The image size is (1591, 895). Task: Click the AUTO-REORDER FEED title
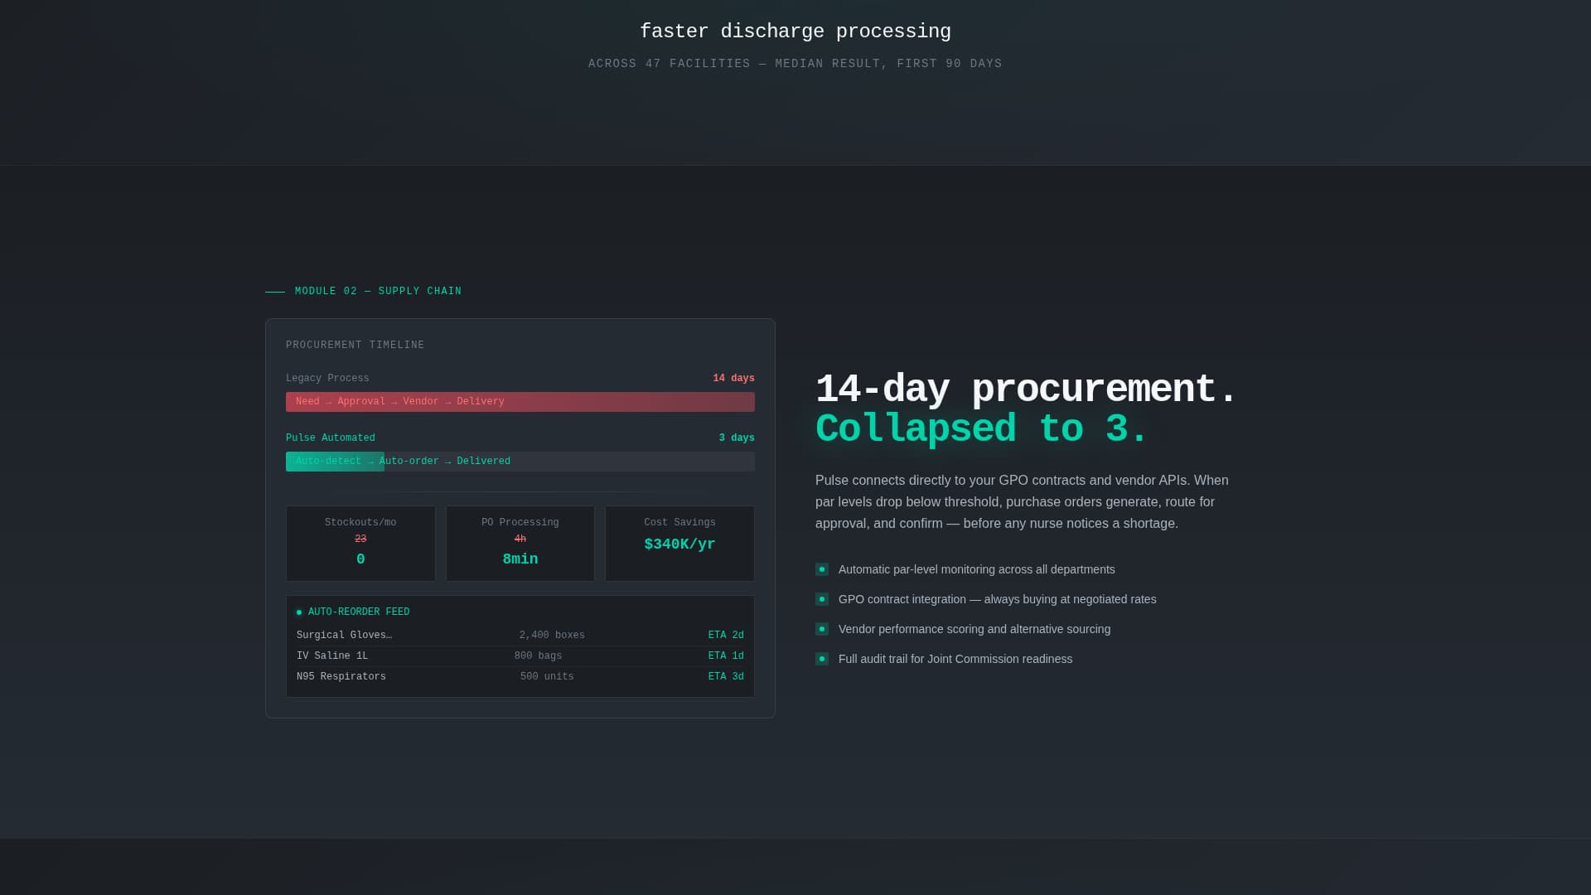359,612
